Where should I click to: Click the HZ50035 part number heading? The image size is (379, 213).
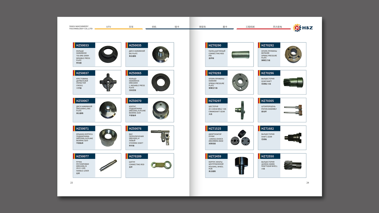tap(135, 45)
